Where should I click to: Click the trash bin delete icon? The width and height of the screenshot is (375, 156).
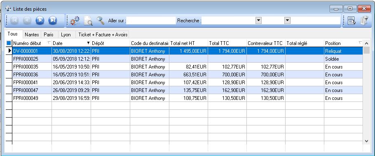(364, 21)
